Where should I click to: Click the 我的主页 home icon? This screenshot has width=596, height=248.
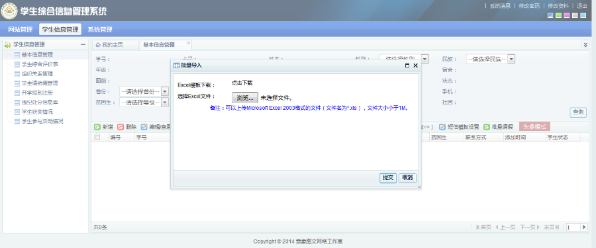[x=98, y=45]
